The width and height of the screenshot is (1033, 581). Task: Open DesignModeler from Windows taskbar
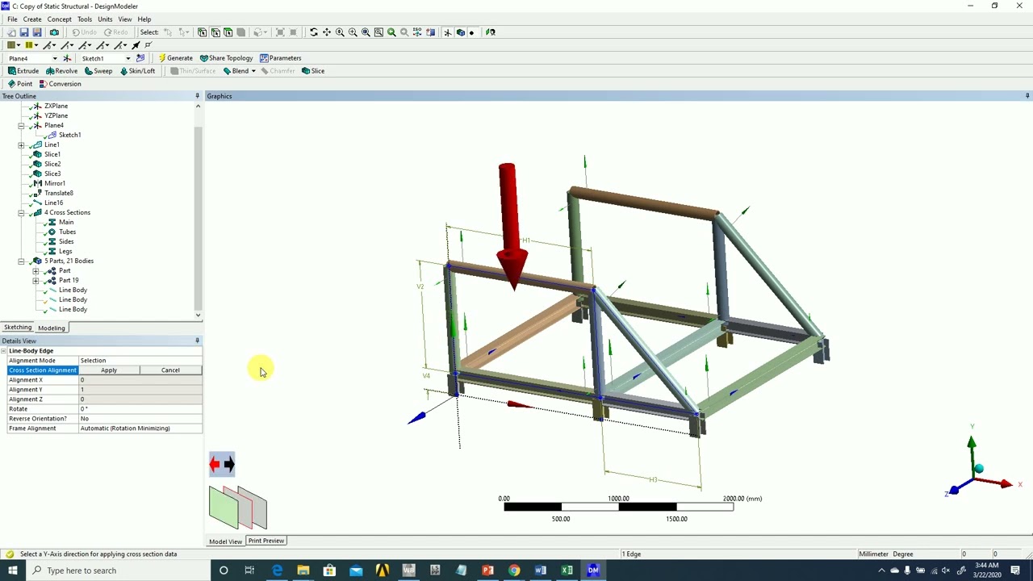click(593, 571)
